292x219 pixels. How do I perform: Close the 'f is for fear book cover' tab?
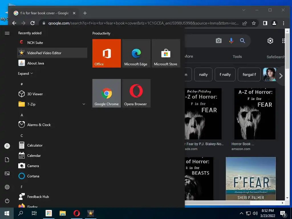tap(74, 13)
